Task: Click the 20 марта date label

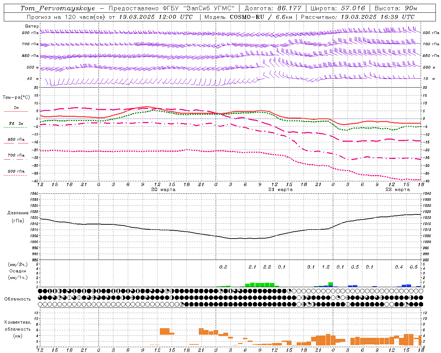Action: (163, 190)
